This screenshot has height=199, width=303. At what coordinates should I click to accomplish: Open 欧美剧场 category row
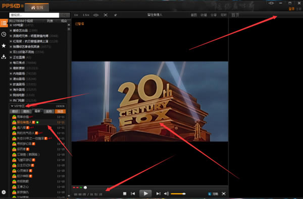point(38,84)
